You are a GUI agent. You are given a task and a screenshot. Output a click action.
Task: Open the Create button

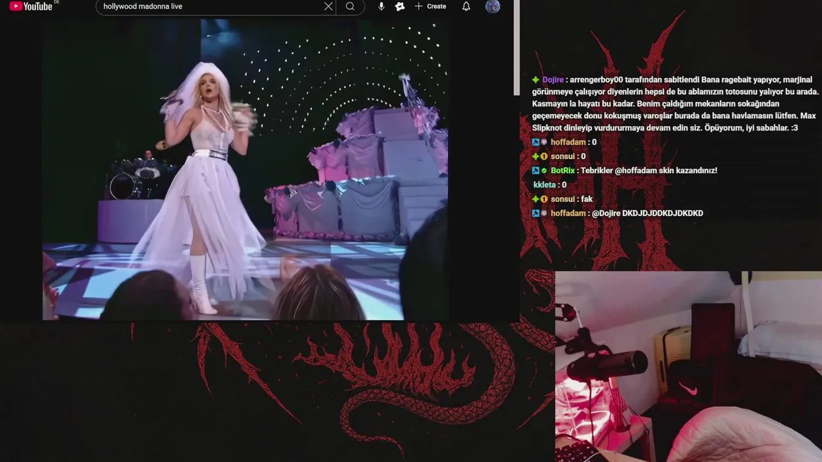click(430, 6)
